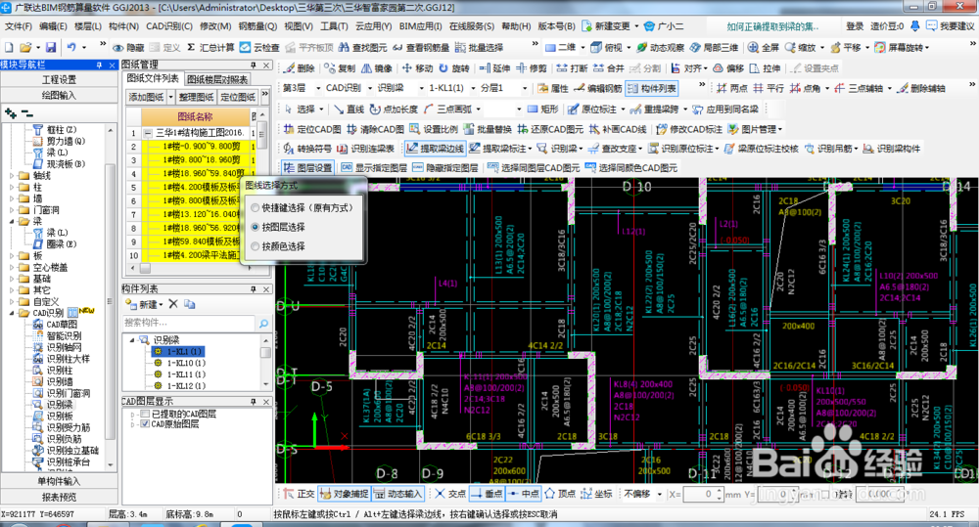Viewport: 979px width, 527px height.
Task: Open 第3层 floor dropdown
Action: tap(318, 88)
